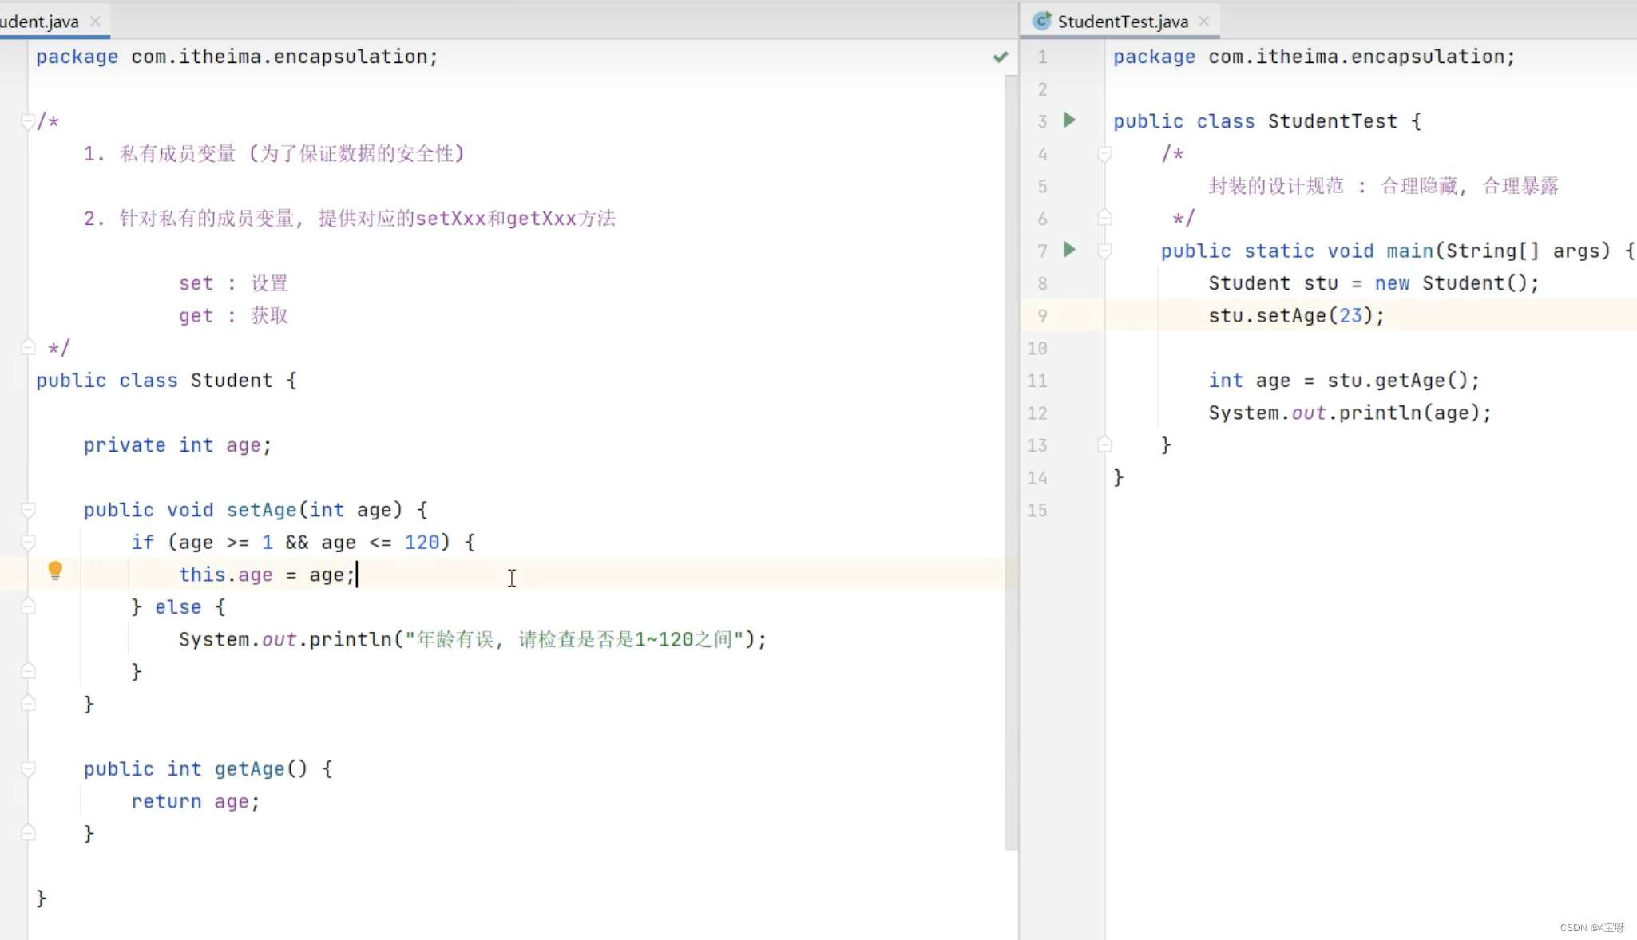
Task: Click the getAge call in StudentTest
Action: 1409,381
